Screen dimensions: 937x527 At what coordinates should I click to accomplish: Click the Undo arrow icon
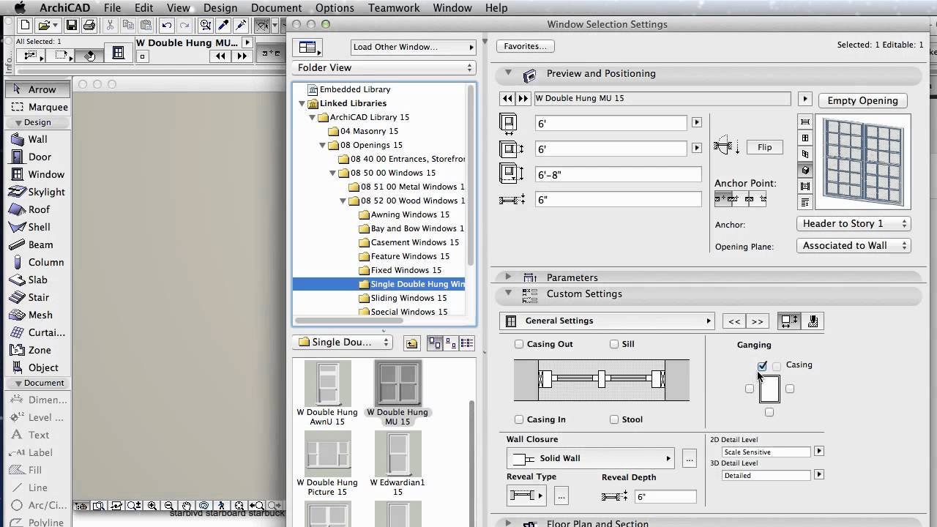tap(167, 26)
